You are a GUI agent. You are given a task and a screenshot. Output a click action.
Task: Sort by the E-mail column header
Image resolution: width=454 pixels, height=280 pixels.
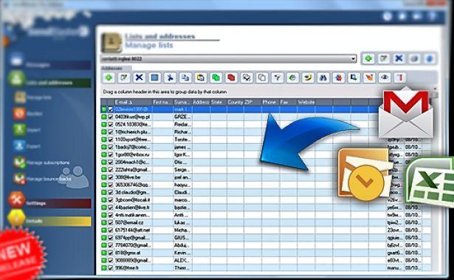click(133, 102)
